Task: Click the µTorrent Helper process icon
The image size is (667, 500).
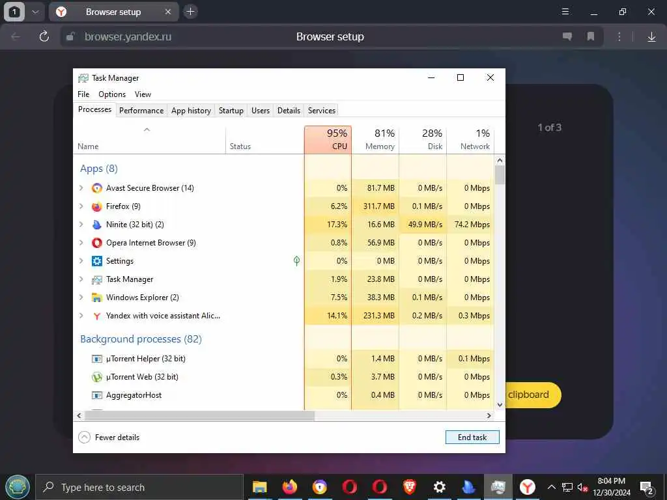Action: coord(97,359)
